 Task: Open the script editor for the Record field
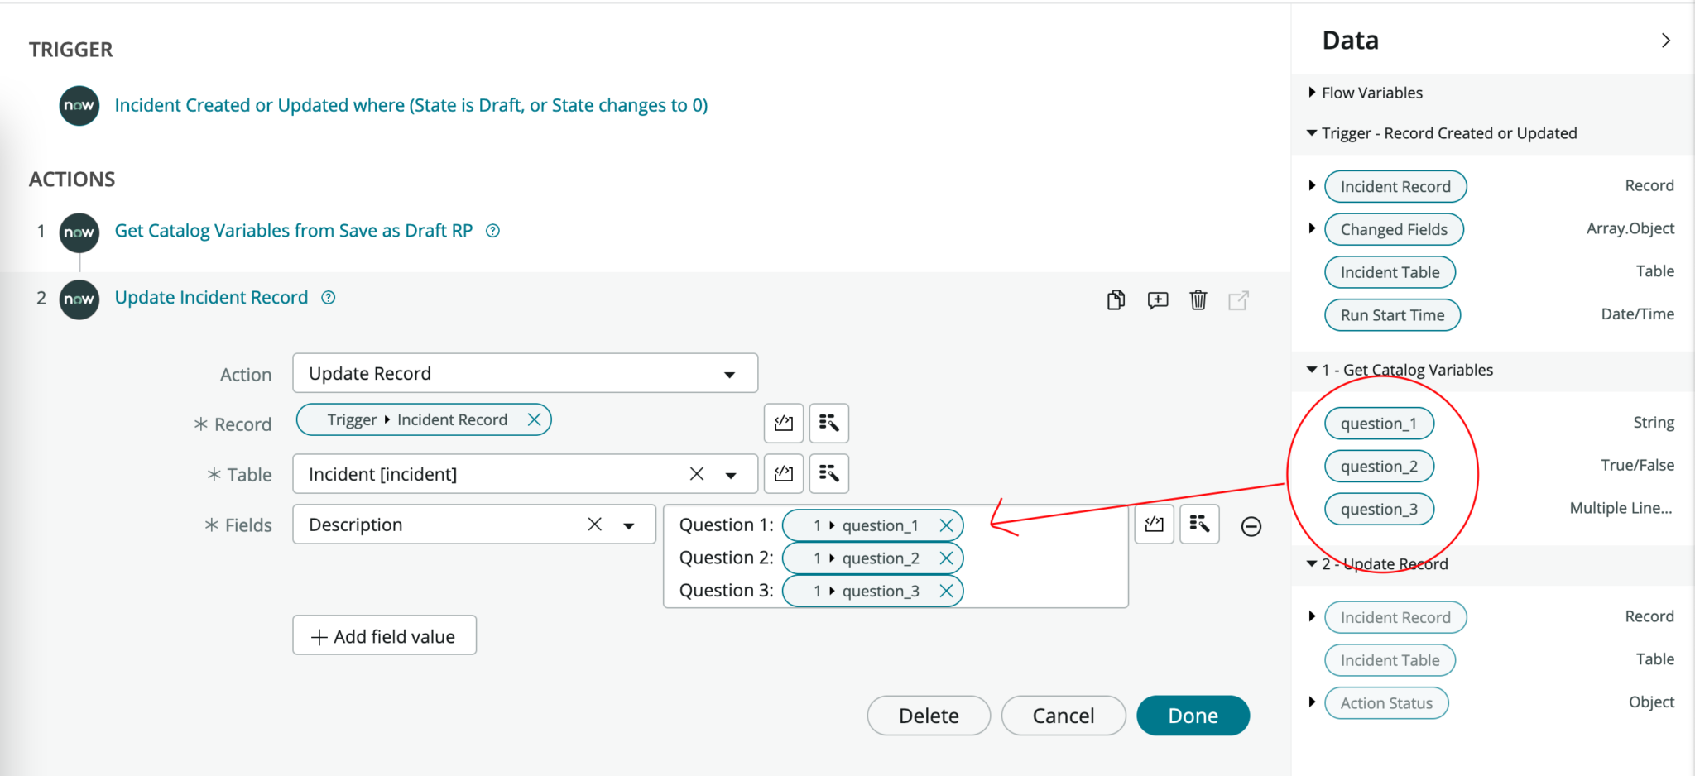[x=783, y=423]
